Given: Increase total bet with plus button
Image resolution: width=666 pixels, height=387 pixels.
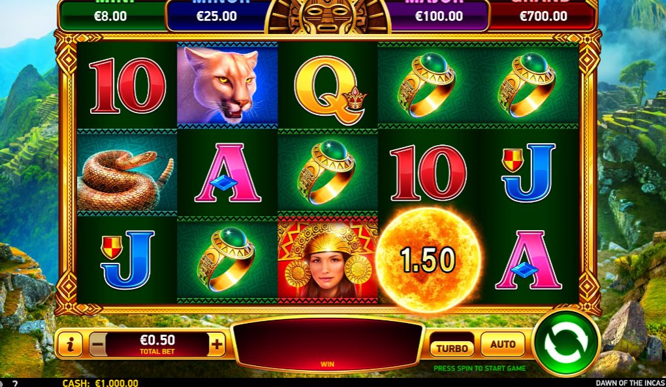Looking at the screenshot, I should tap(217, 344).
